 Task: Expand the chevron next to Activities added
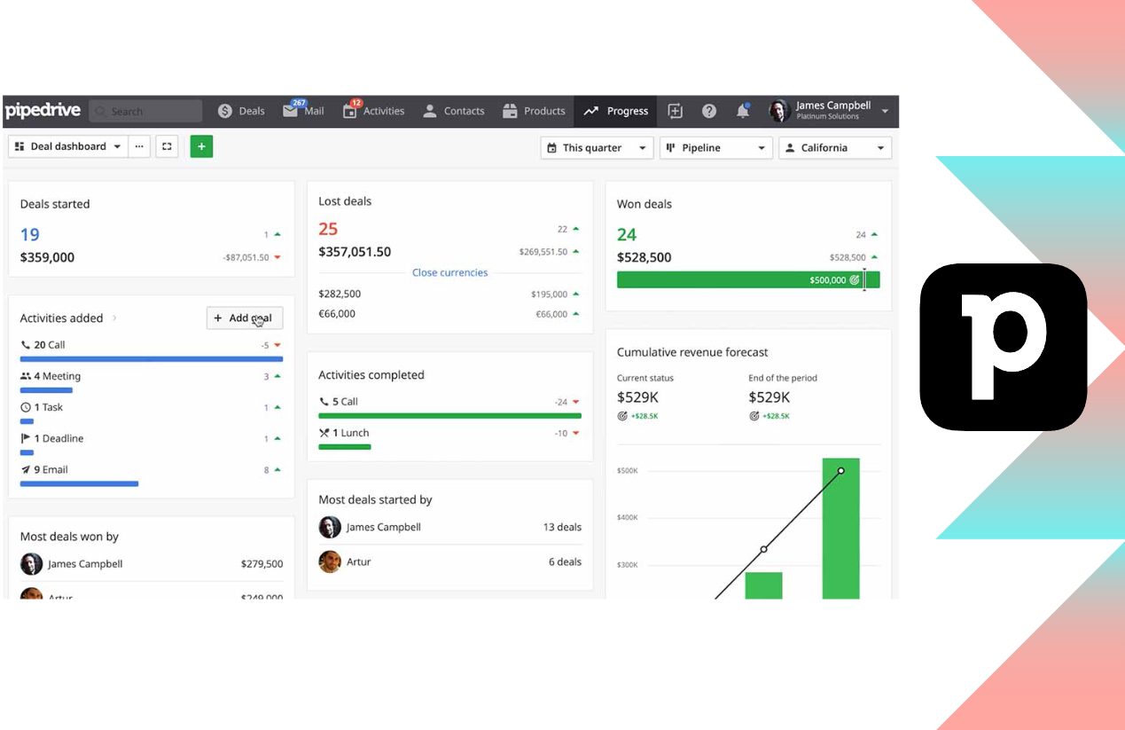(115, 318)
